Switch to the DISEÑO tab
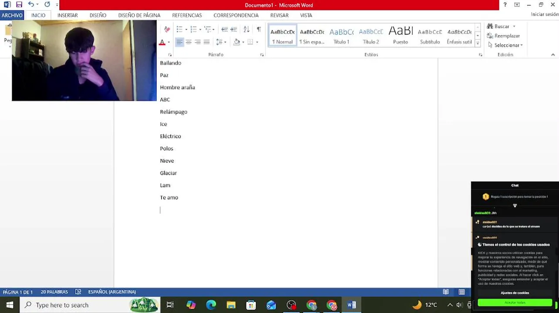This screenshot has width=559, height=313. coord(98,15)
